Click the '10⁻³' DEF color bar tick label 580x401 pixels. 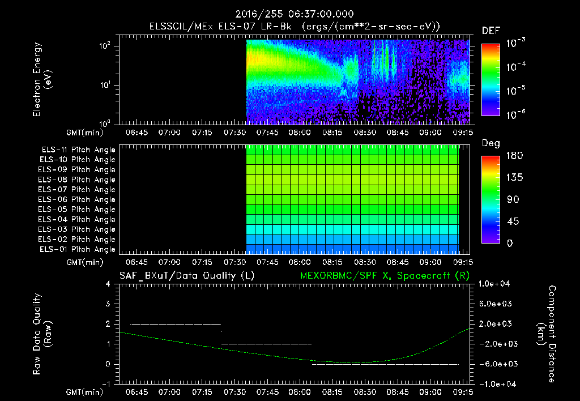coord(515,43)
